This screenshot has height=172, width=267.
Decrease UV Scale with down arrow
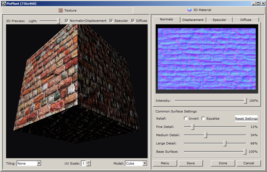click(x=89, y=165)
